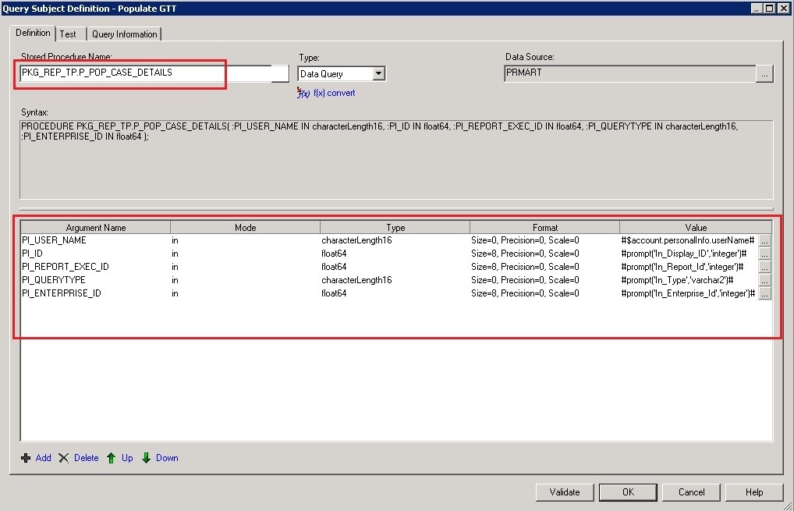Viewport: 794px width, 511px height.
Task: Open Help for this dialog
Action: point(754,491)
